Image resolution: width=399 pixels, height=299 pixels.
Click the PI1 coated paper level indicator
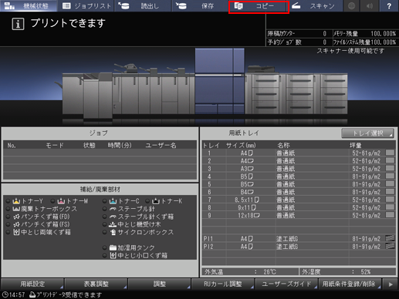coord(390,238)
